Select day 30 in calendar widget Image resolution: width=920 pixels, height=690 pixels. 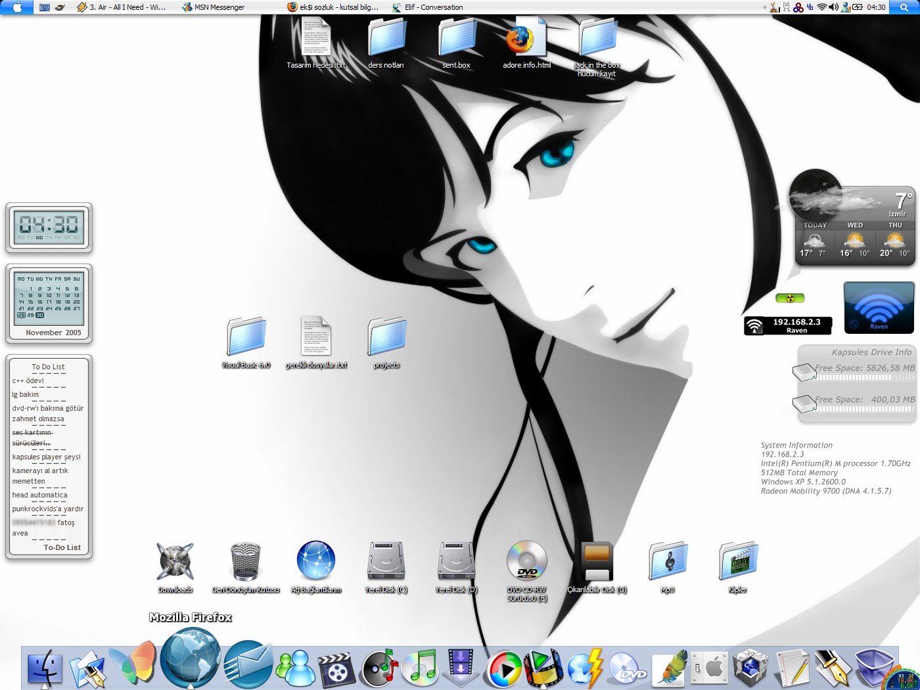coord(39,315)
